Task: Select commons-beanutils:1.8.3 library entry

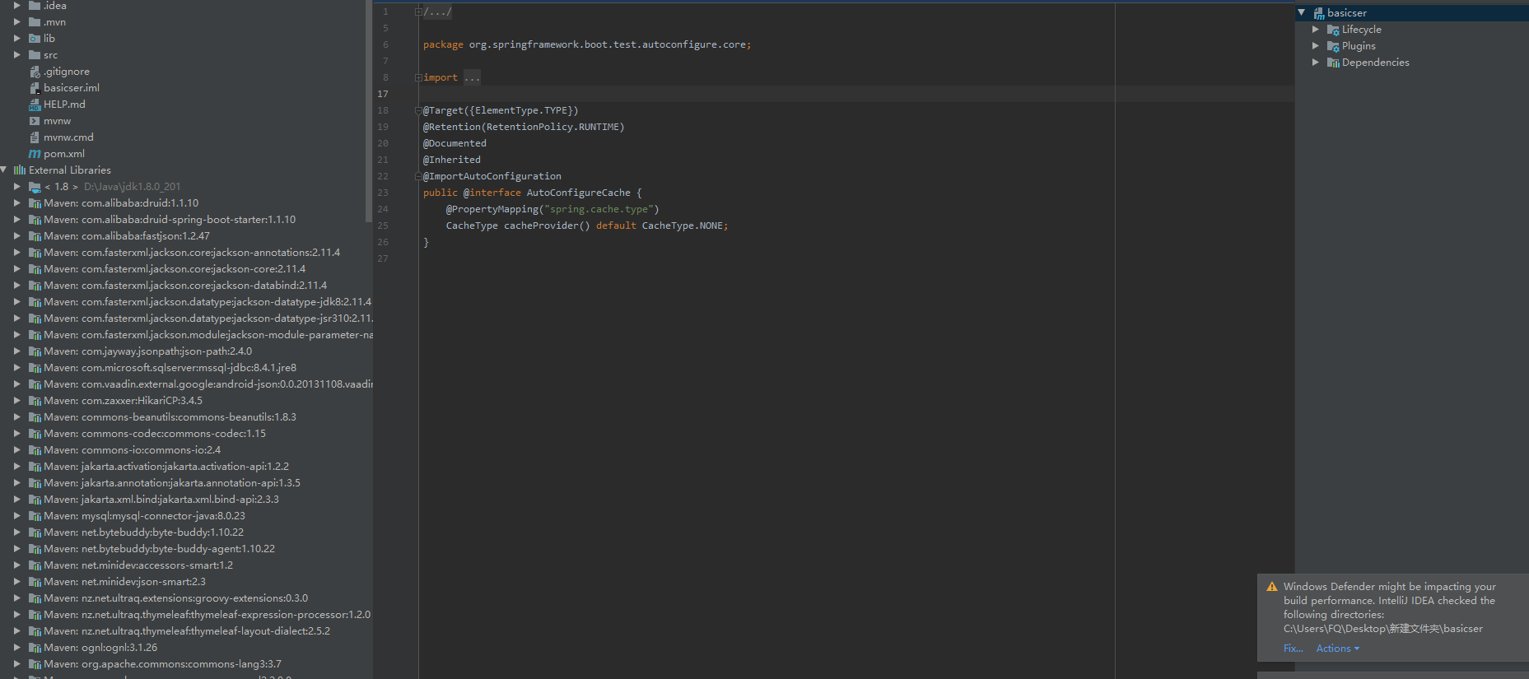Action: coord(170,417)
